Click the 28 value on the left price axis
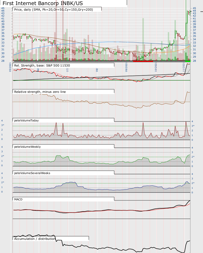This screenshot has height=253, width=203. [3, 61]
